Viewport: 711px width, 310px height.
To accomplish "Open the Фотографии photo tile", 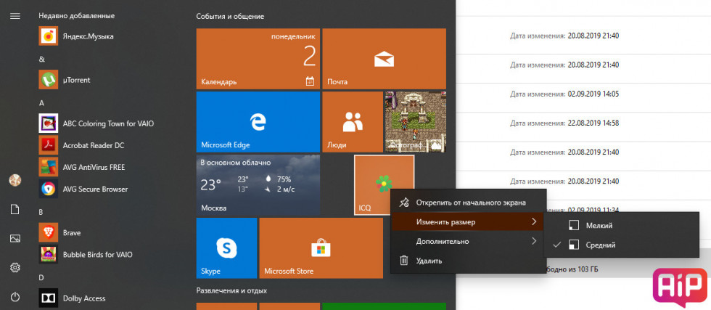I will point(415,122).
